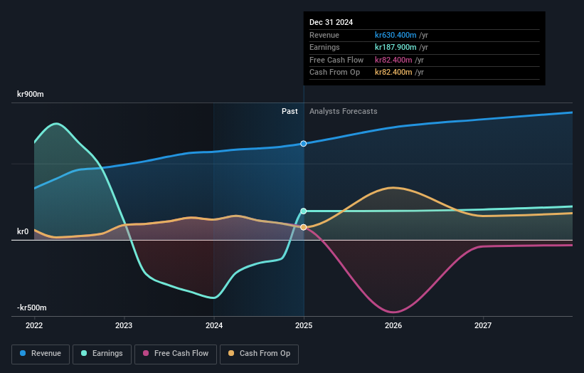Click the blue Revenue data point marker
This screenshot has width=584, height=373.
[304, 144]
